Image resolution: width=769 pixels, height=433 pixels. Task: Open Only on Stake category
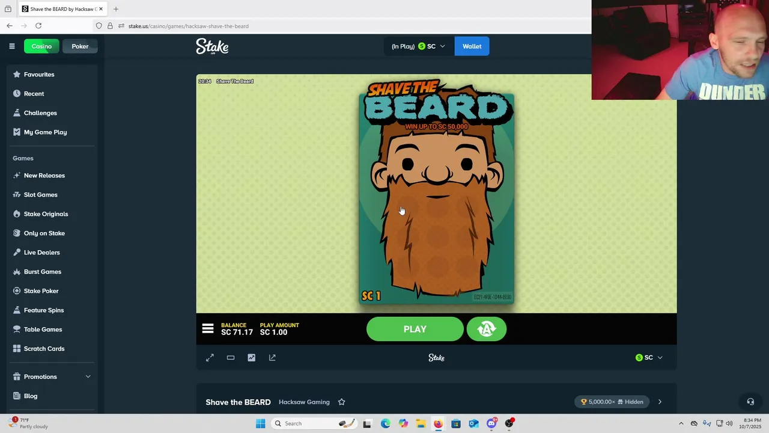(x=52, y=233)
